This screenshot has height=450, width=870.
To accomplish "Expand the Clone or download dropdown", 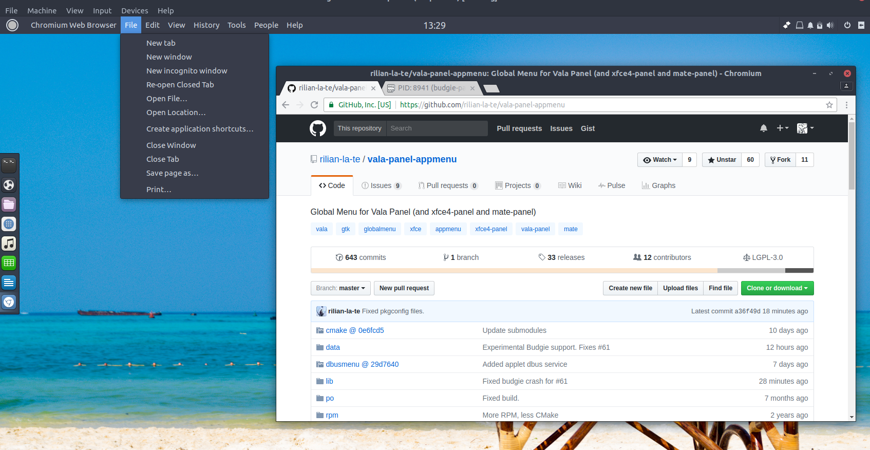I will coord(777,288).
